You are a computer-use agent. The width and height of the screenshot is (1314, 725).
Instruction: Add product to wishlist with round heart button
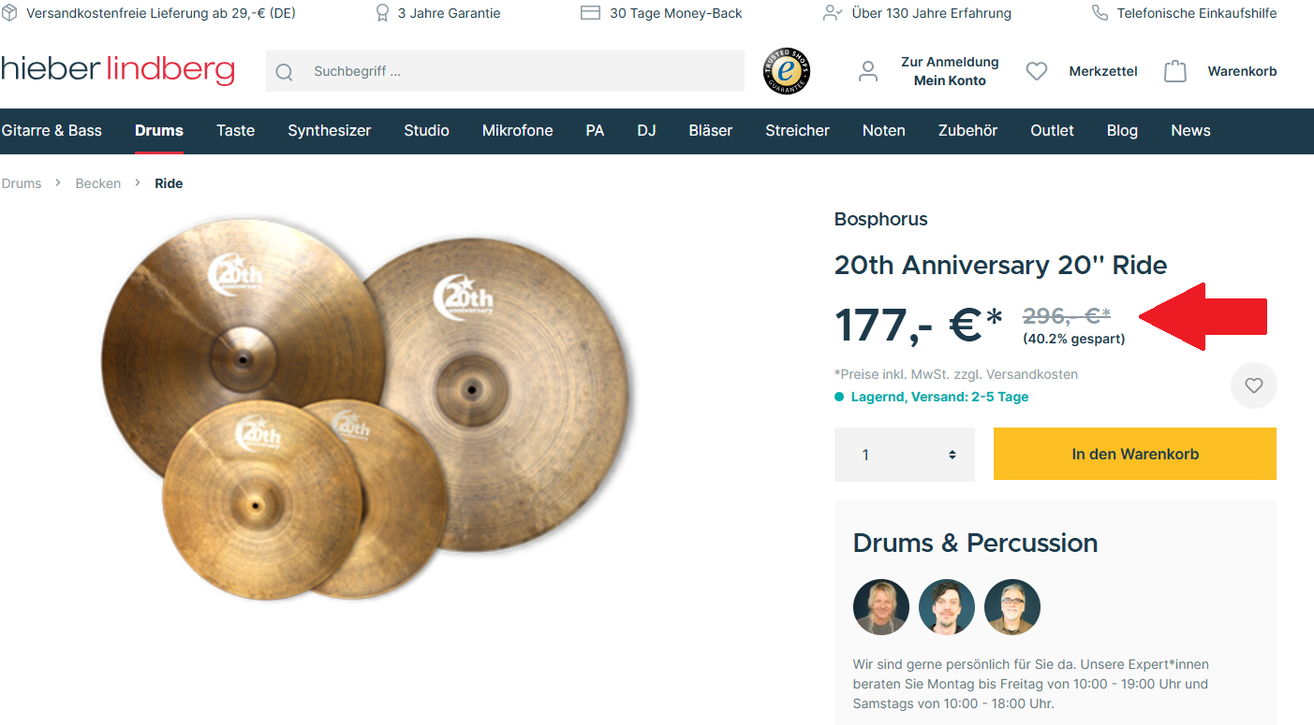[x=1253, y=385]
